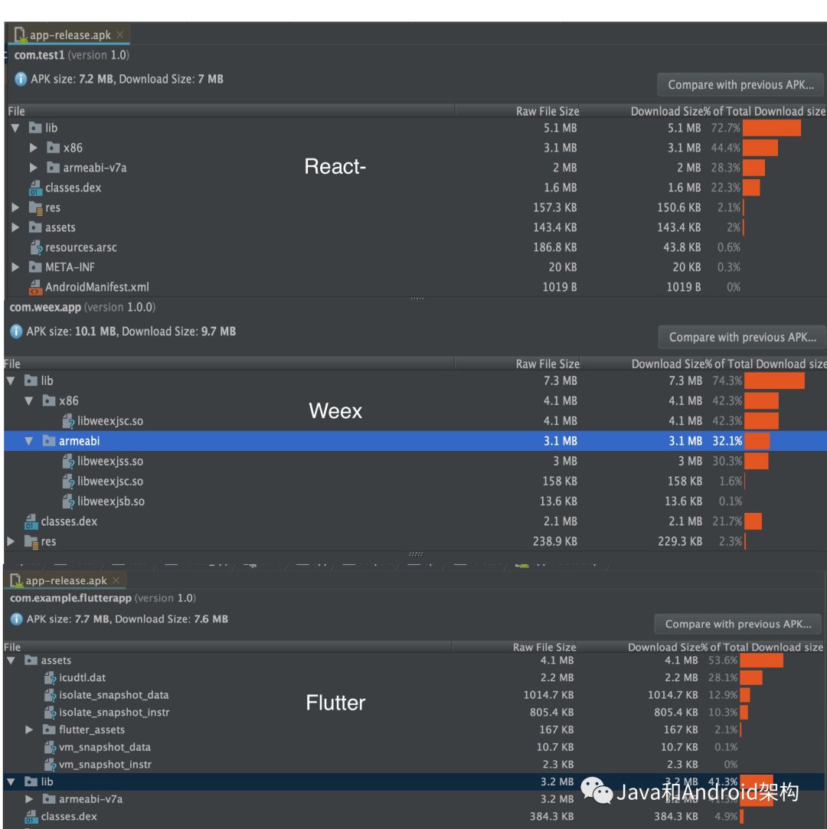Screen dimensions: 827x829
Task: Collapse the lib folder in Weex panel
Action: point(11,380)
